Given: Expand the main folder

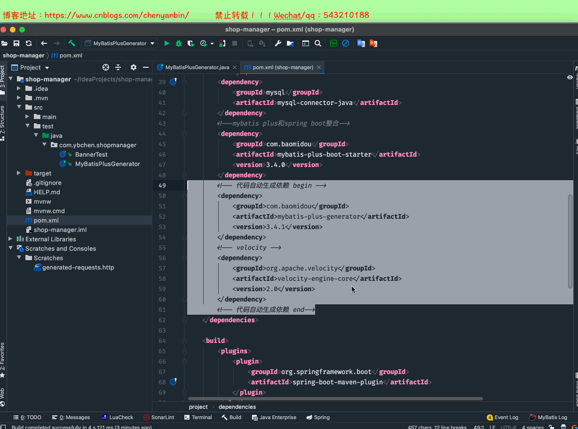Looking at the screenshot, I should pyautogui.click(x=27, y=117).
